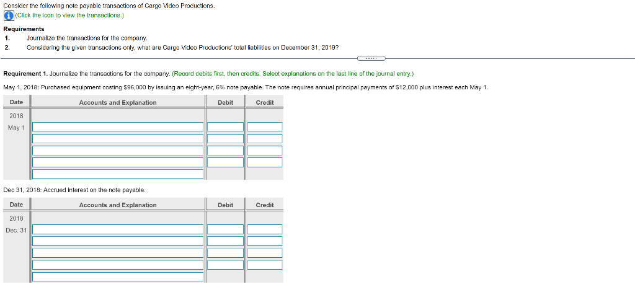Select second account field in May 1 table

pos(118,138)
